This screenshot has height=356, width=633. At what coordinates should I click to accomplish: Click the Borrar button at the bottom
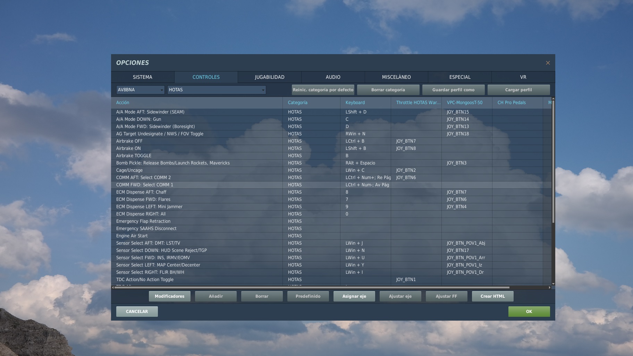[x=262, y=296]
